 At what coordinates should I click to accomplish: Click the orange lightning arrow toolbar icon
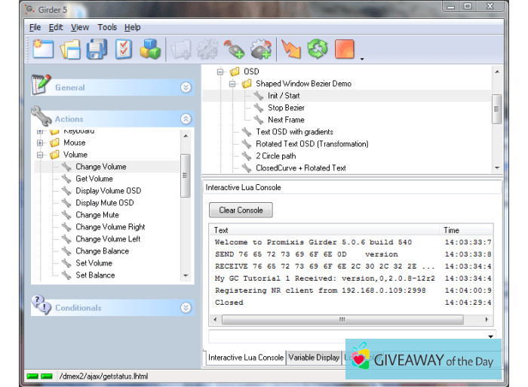290,50
